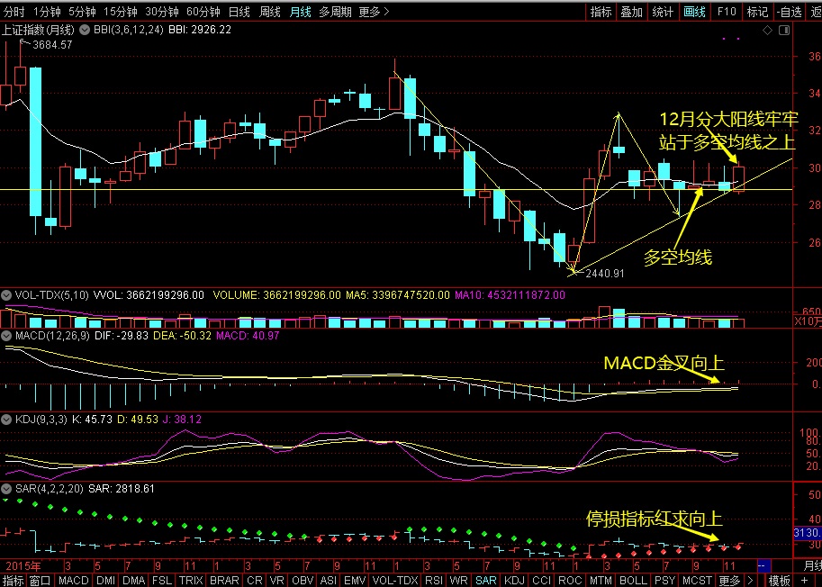Switch to the 日线 daily chart tab
The image size is (822, 587).
pos(239,12)
